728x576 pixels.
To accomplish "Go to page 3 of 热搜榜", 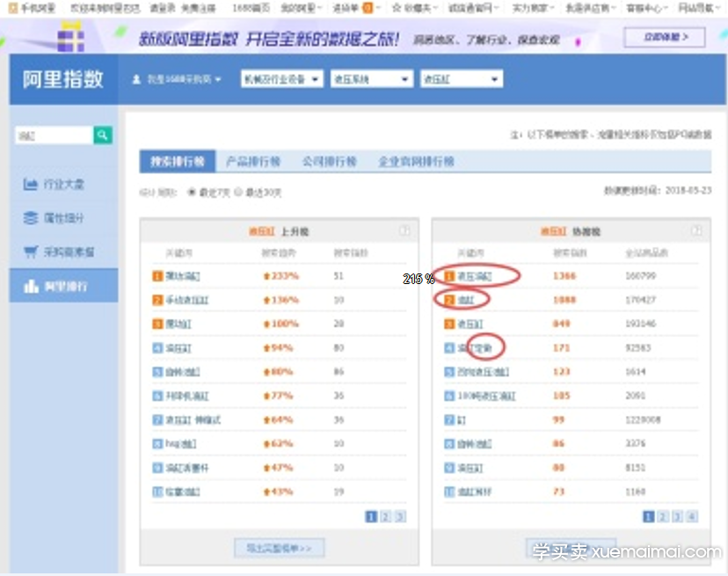I will tap(677, 516).
